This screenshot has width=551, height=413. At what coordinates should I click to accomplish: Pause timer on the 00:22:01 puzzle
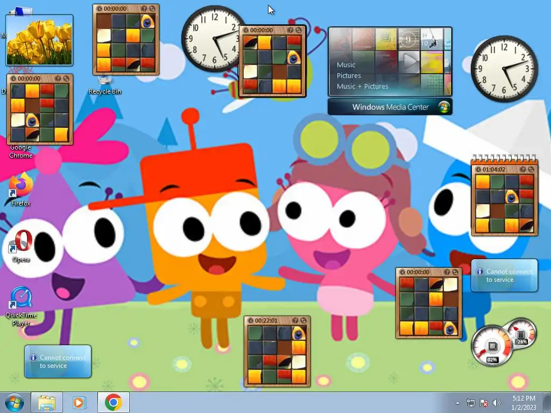pyautogui.click(x=251, y=321)
